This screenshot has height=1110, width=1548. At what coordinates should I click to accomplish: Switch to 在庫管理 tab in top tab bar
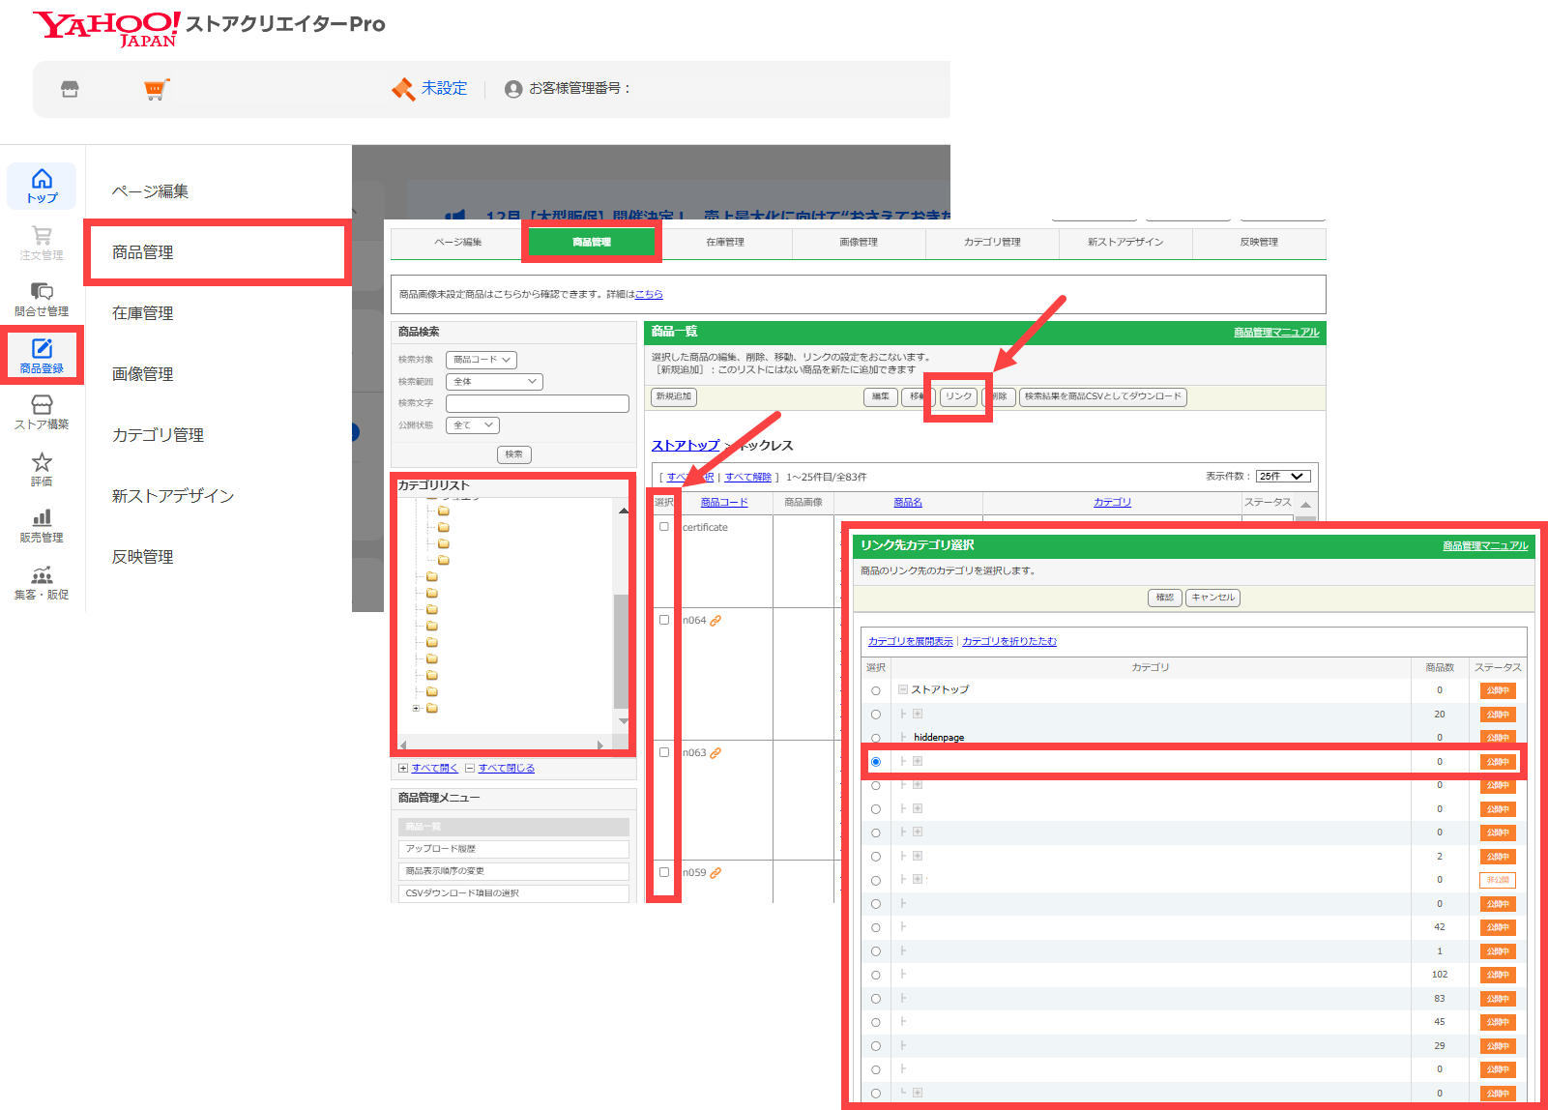click(x=725, y=243)
